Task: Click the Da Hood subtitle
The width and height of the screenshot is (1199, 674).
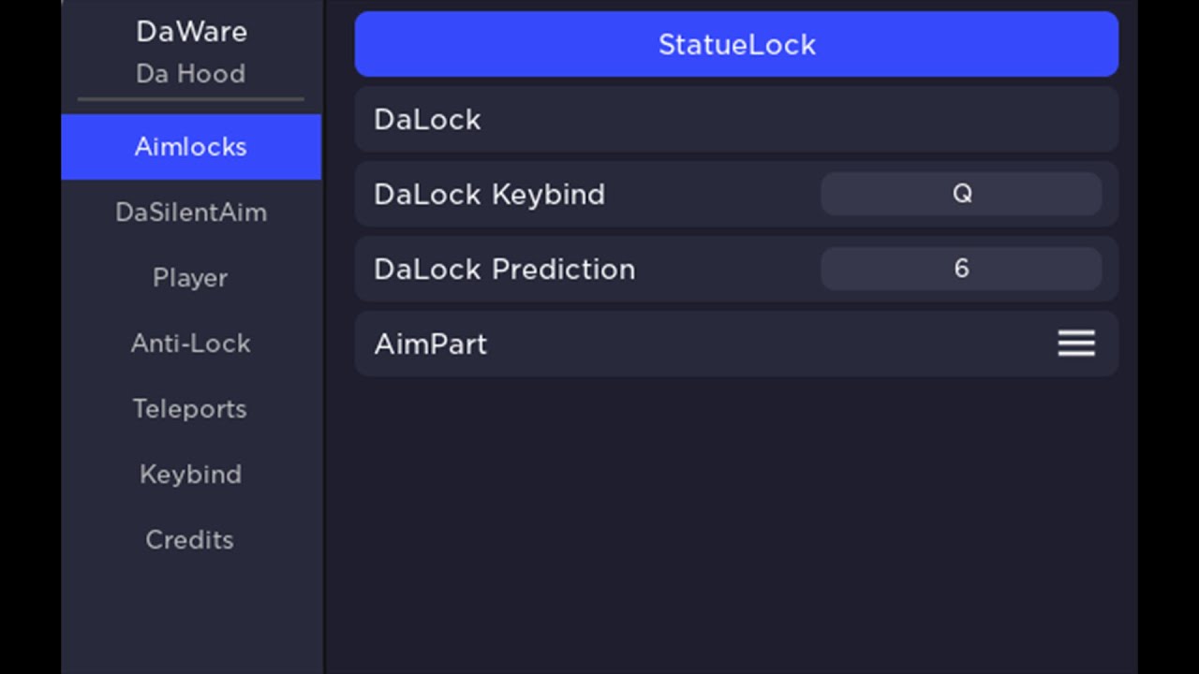Action: coord(191,74)
